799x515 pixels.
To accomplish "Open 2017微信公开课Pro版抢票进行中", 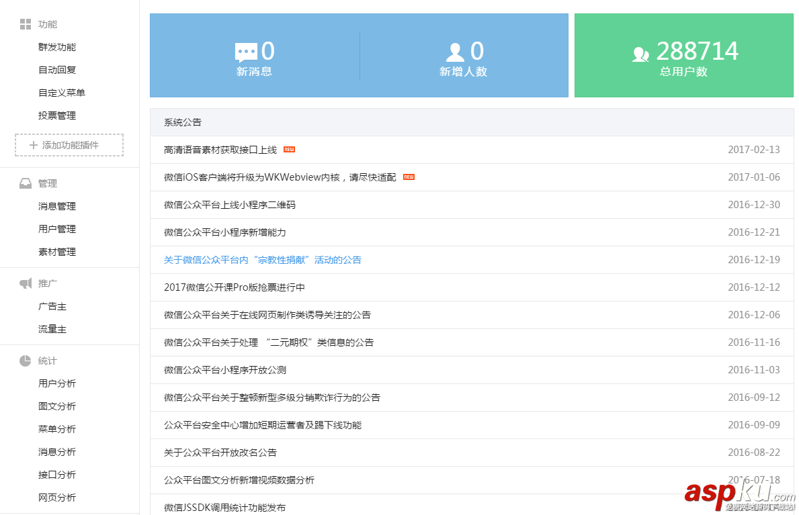I will [235, 287].
